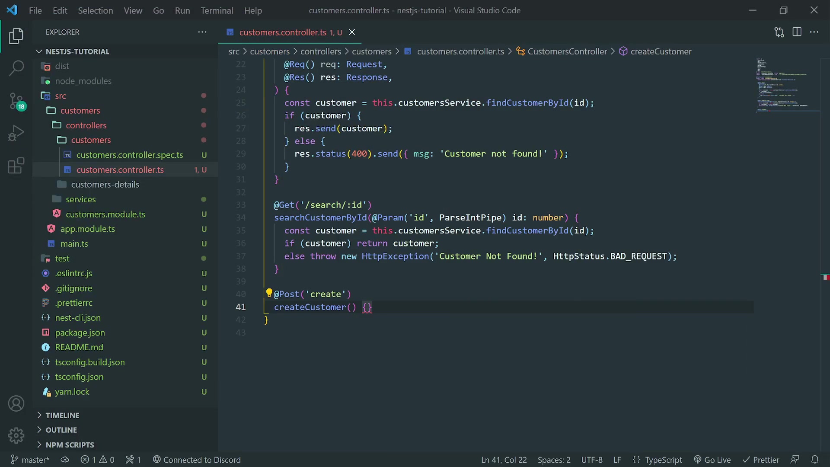Open Problems via errors and warnings indicator
Image resolution: width=830 pixels, height=467 pixels.
click(x=98, y=460)
